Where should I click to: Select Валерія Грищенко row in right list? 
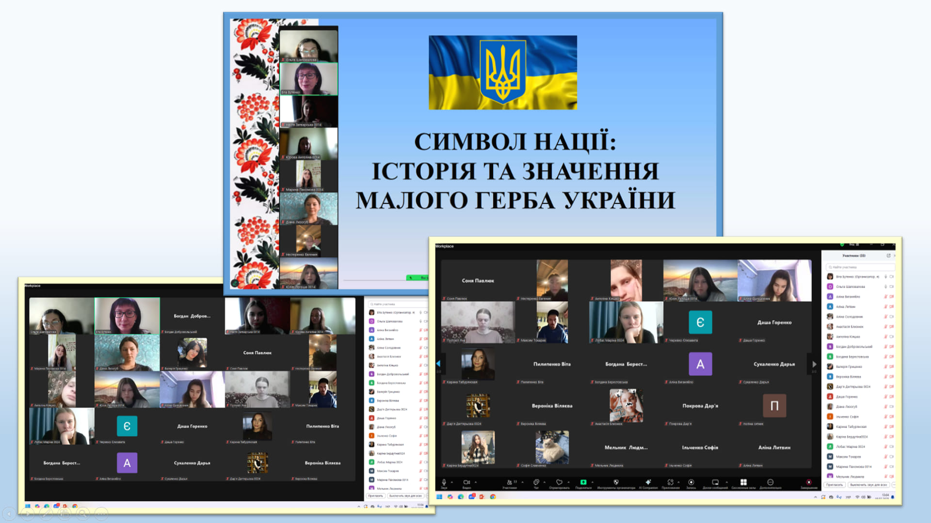[x=861, y=367]
